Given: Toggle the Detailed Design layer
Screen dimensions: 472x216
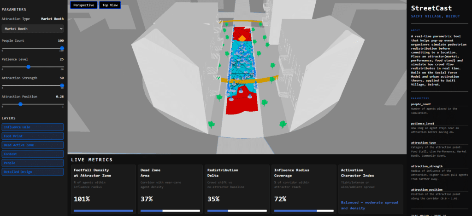Looking at the screenshot, I should click(32, 171).
